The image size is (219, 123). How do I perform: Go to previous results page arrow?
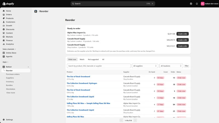(121, 120)
